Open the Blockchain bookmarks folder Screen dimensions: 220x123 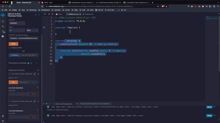32,10
